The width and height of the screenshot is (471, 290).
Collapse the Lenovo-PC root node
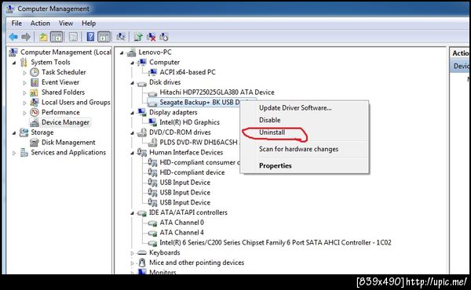(122, 53)
